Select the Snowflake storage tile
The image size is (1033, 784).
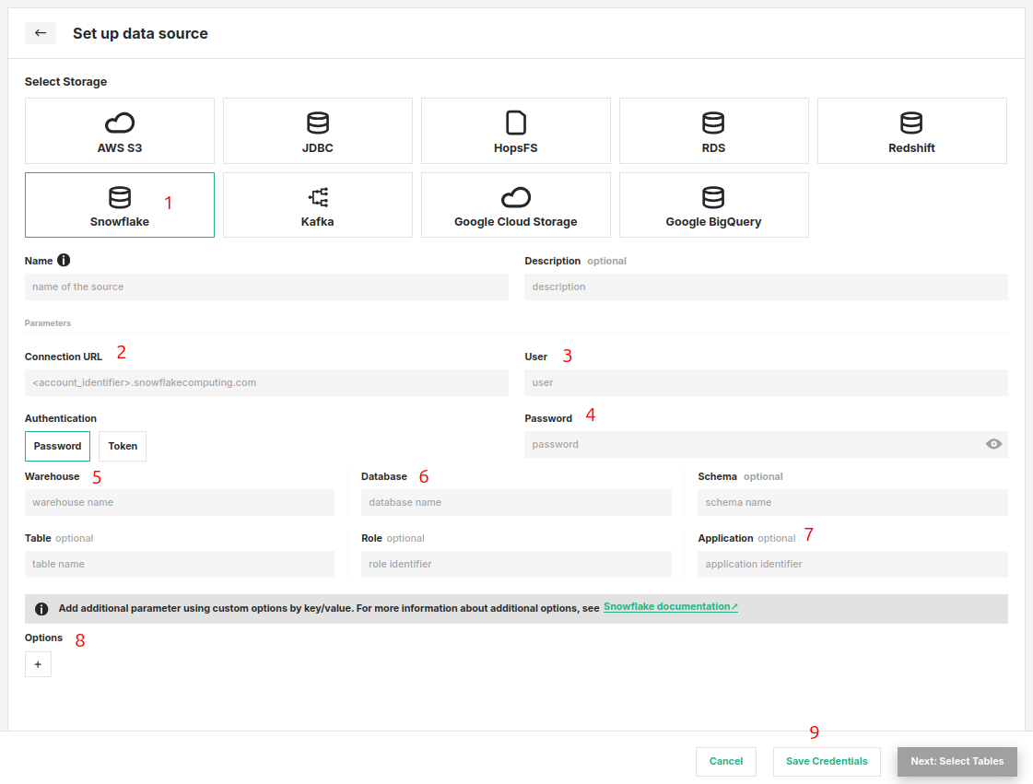coord(120,205)
